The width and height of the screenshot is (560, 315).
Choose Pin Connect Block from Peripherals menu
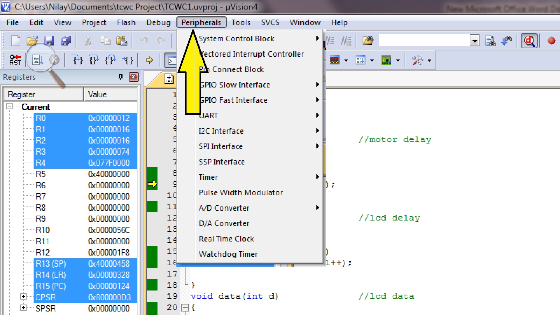tap(250, 69)
